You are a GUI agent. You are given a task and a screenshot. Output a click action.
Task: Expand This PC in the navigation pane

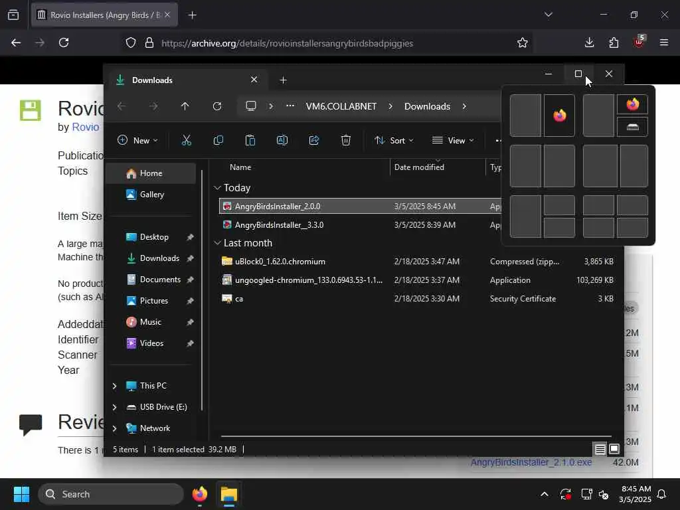[x=114, y=386]
